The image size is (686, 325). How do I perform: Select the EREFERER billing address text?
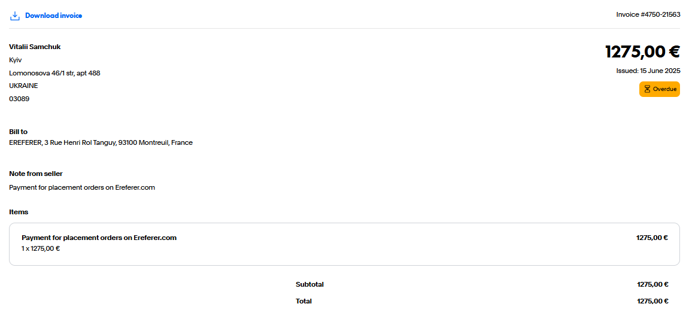[x=101, y=142]
